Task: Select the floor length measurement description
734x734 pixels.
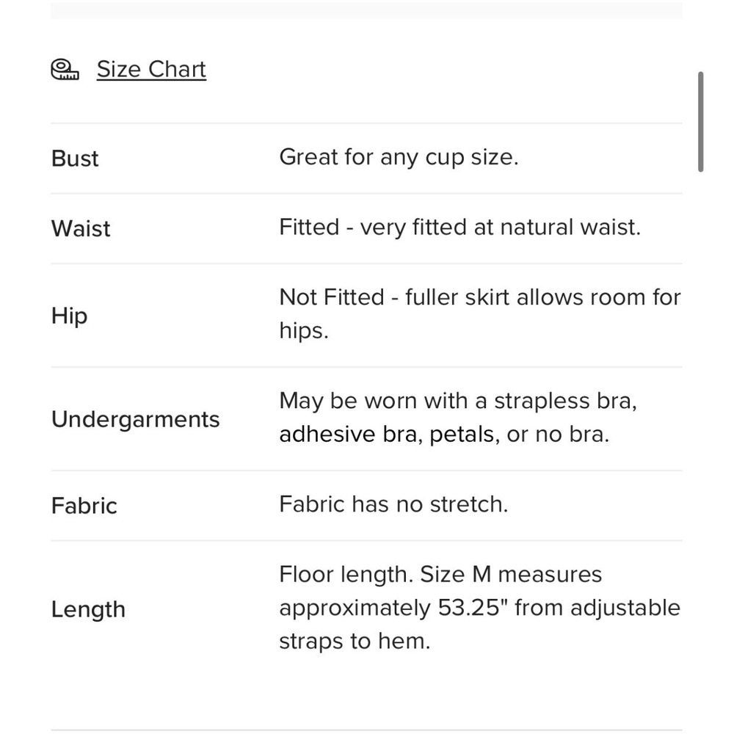Action: pyautogui.click(x=480, y=608)
